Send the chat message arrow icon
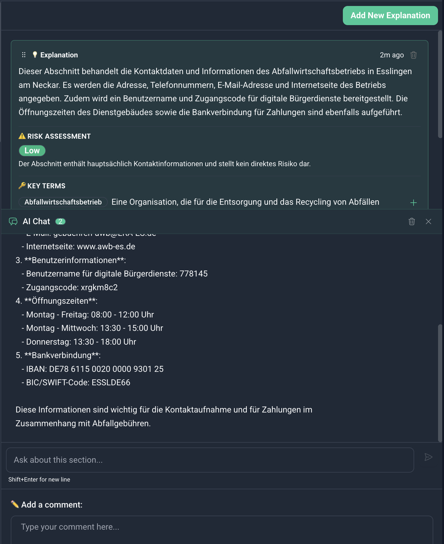 (x=428, y=457)
